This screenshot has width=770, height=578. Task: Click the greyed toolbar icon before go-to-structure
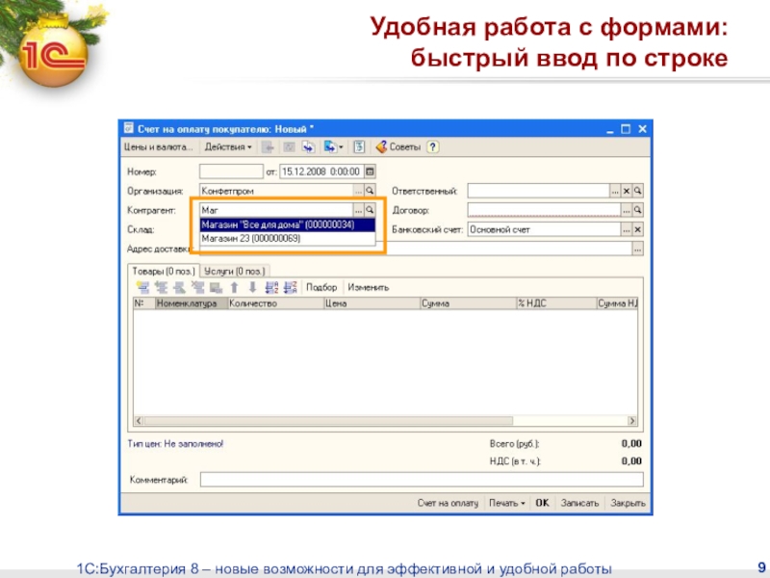point(289,147)
